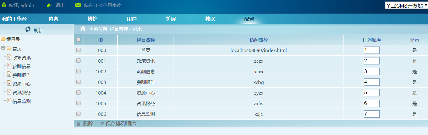Click the 访问路径 column header
Viewport: 428px width, 135px height.
259,40
